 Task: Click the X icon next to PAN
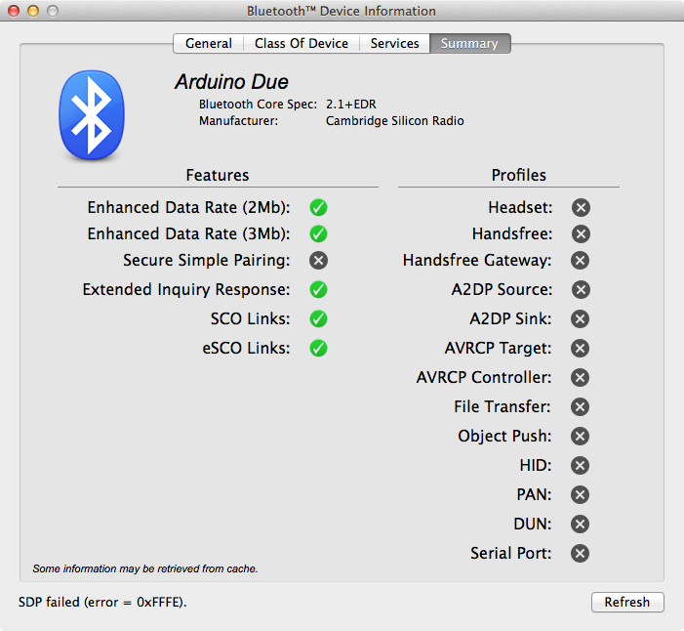[x=581, y=495]
